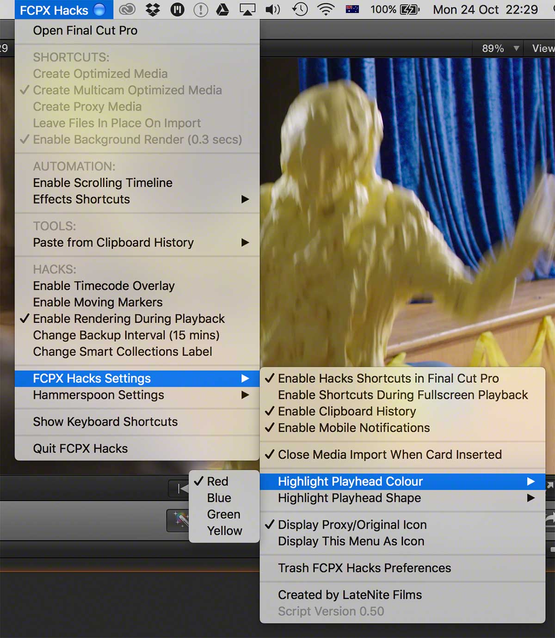555x638 pixels.
Task: Open the Wi-Fi status menu
Action: point(326,10)
